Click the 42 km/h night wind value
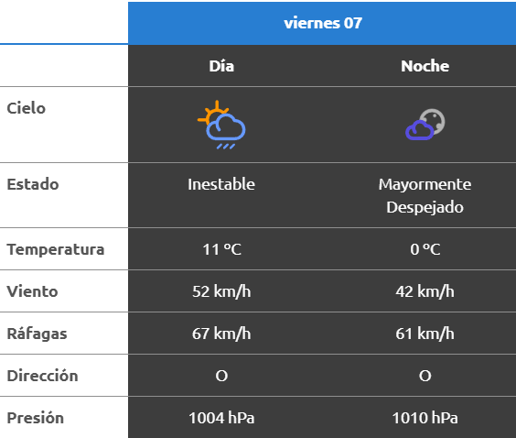The image size is (516, 438). coord(425,291)
